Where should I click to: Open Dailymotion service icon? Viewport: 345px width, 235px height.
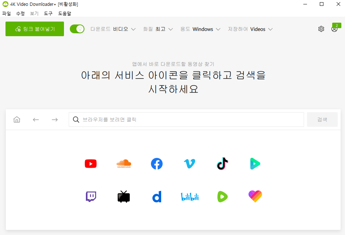click(x=157, y=197)
